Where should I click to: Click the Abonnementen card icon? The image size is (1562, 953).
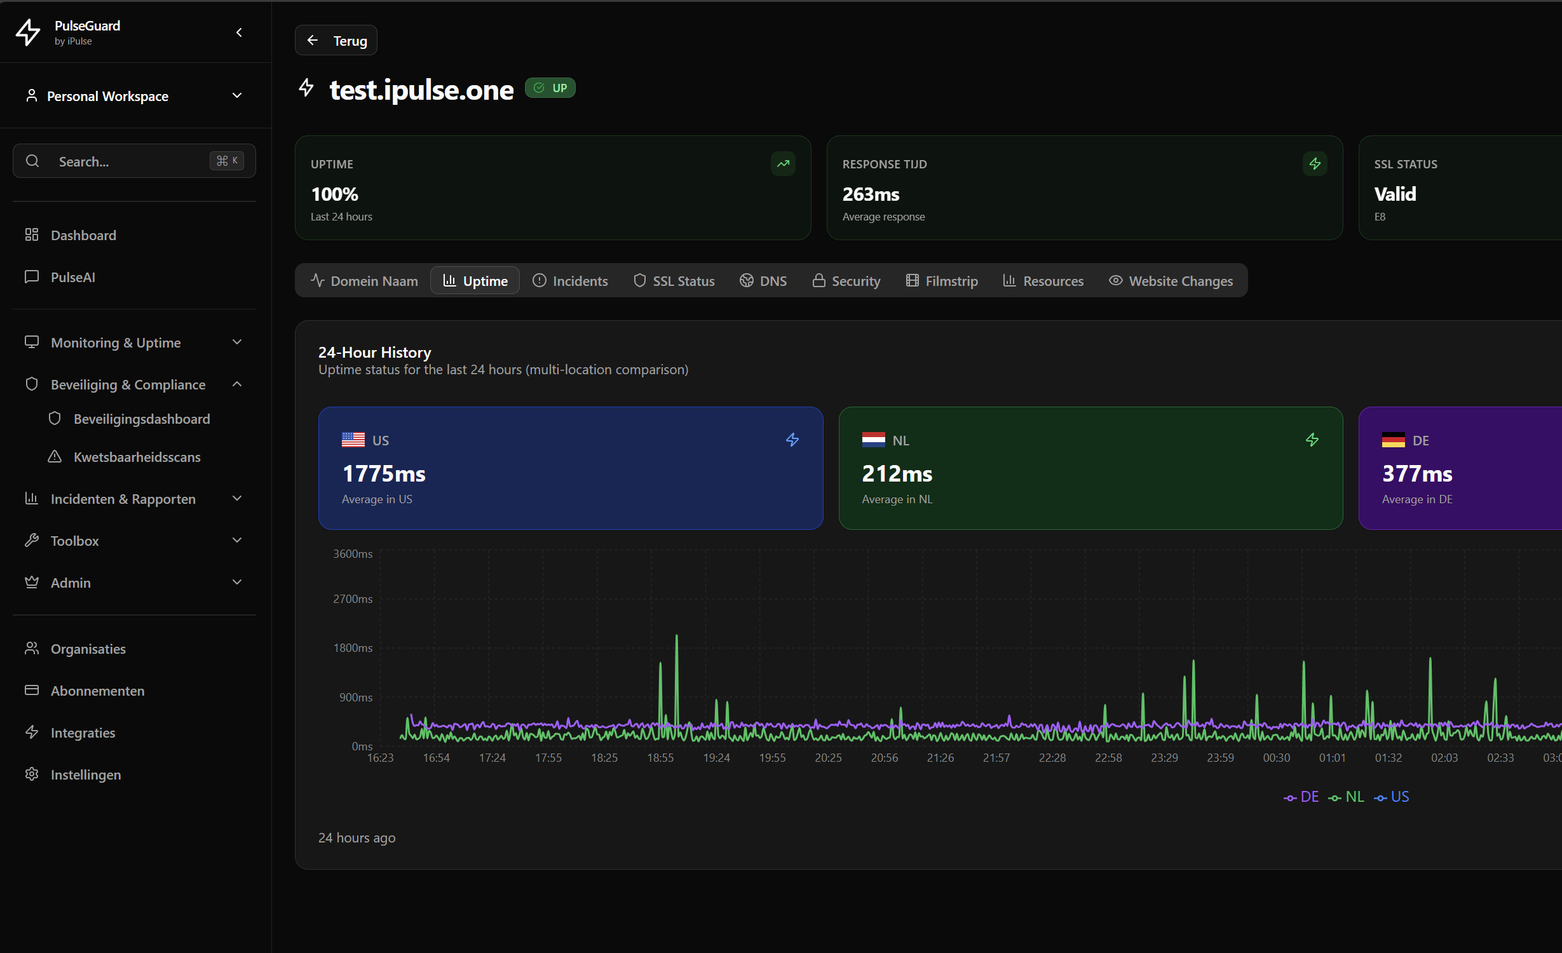point(32,690)
